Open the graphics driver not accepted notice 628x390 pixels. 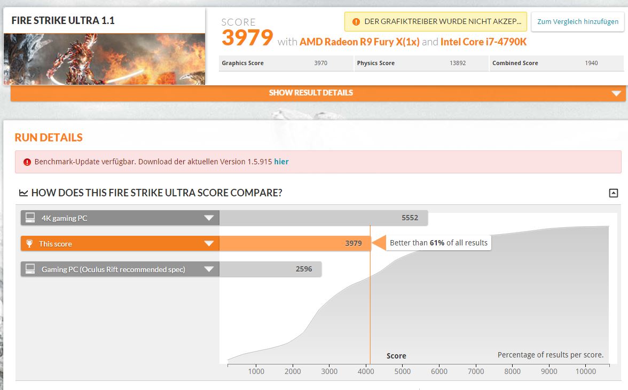[436, 21]
